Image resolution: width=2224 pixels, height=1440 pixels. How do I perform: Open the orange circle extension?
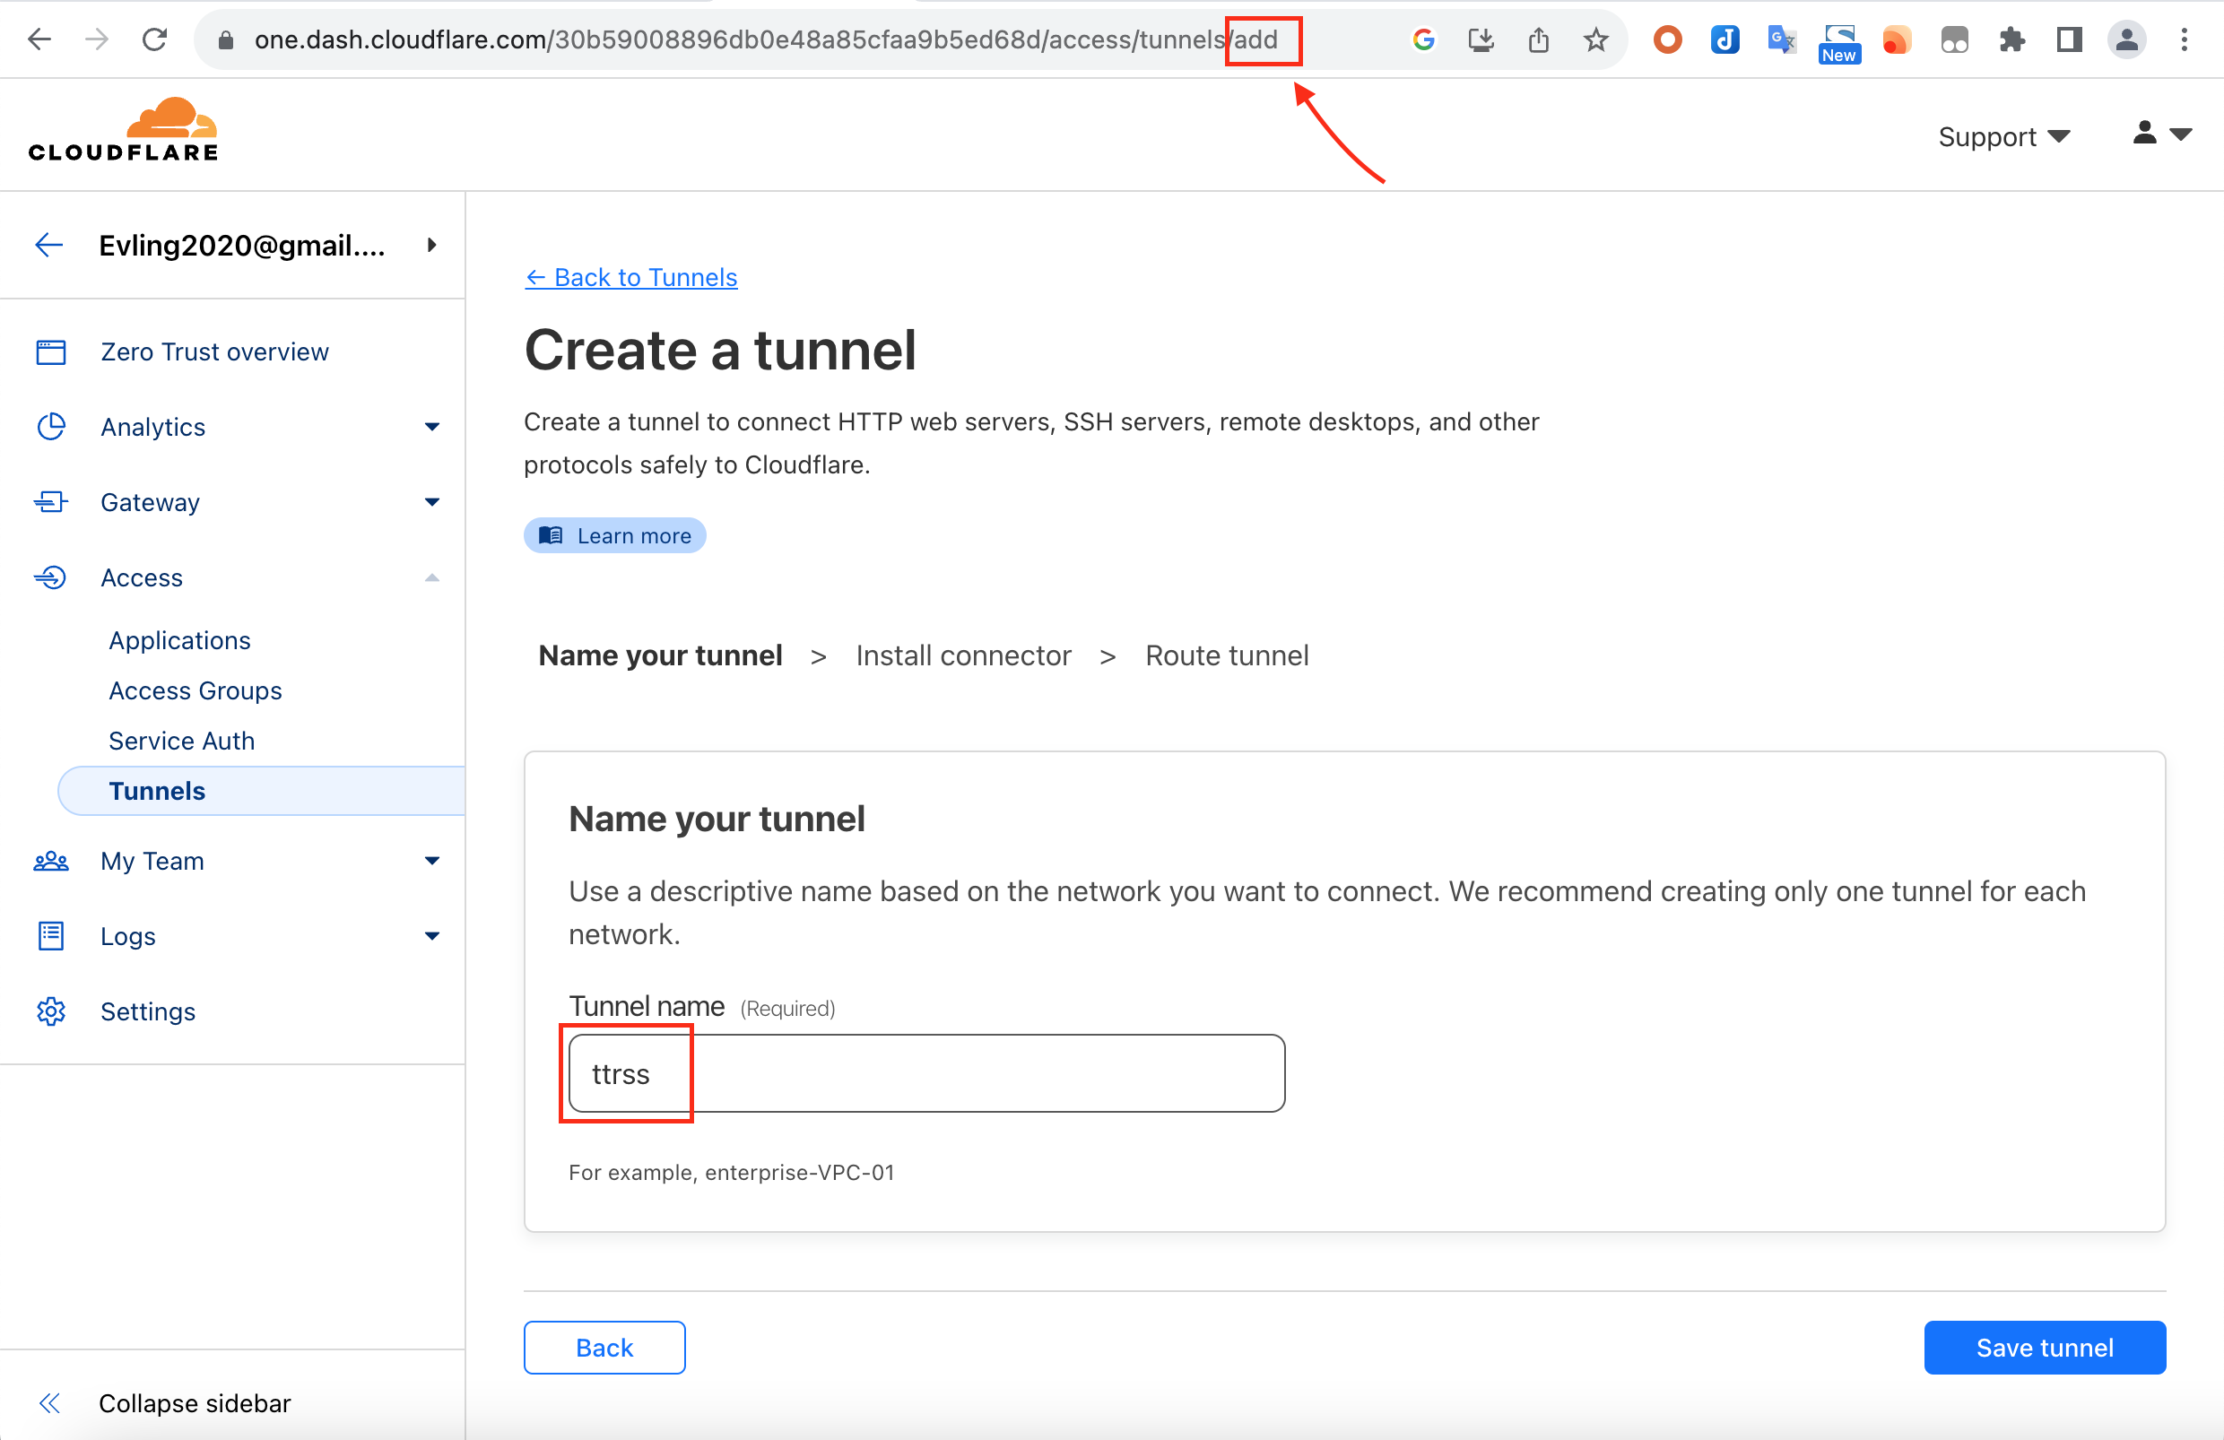coord(1667,39)
